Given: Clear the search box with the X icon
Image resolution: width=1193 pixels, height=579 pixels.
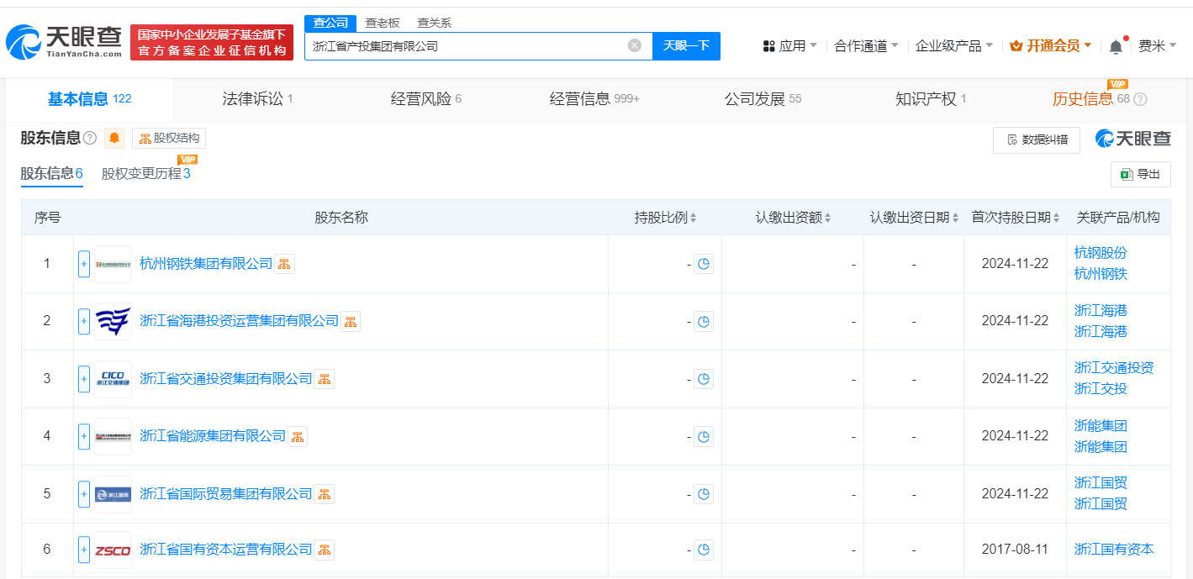Looking at the screenshot, I should [x=635, y=45].
